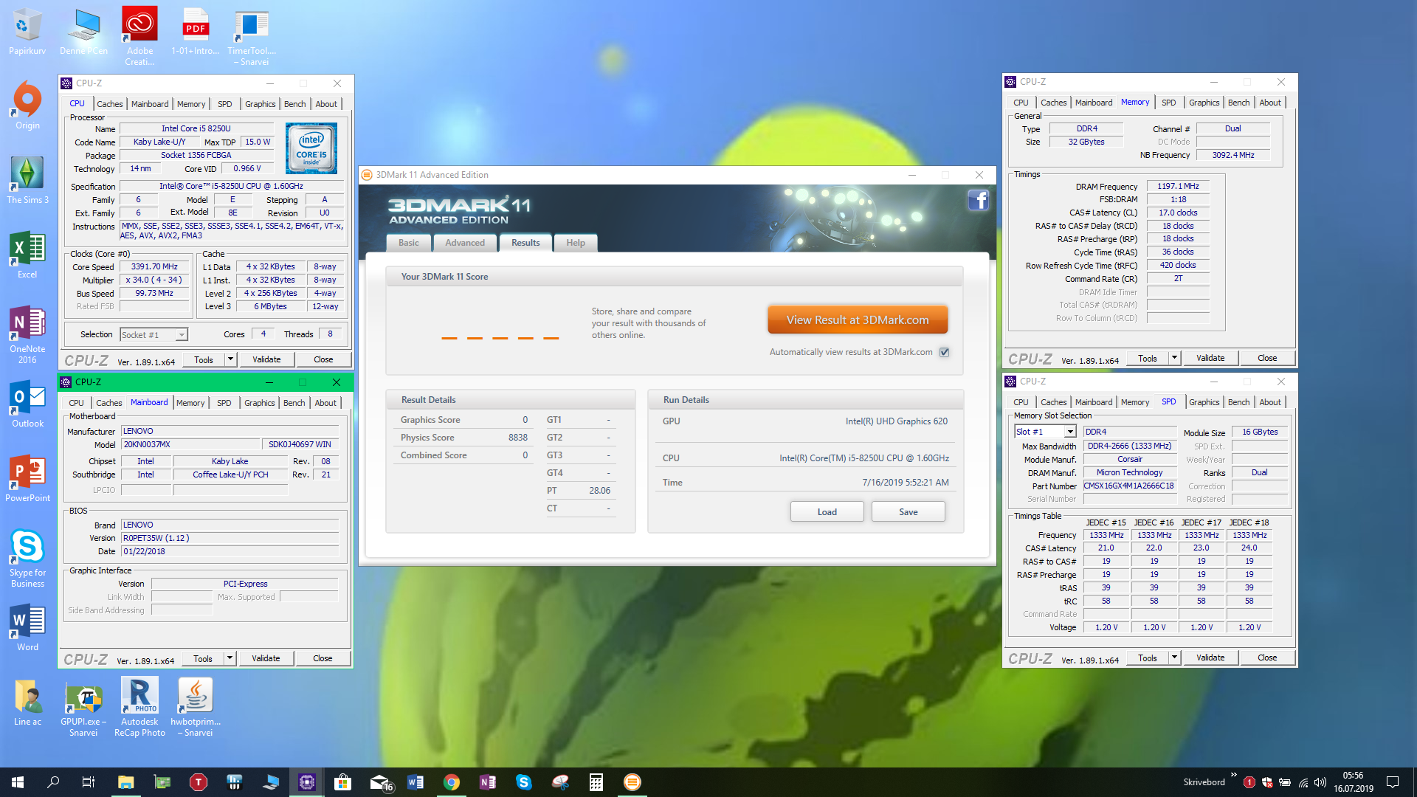The width and height of the screenshot is (1417, 797).
Task: Click the Save button in Run Details
Action: 908,511
